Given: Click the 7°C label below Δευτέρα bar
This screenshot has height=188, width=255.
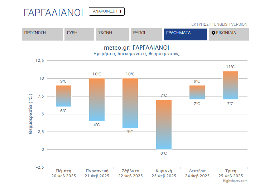Looking at the screenshot, I should [197, 104].
